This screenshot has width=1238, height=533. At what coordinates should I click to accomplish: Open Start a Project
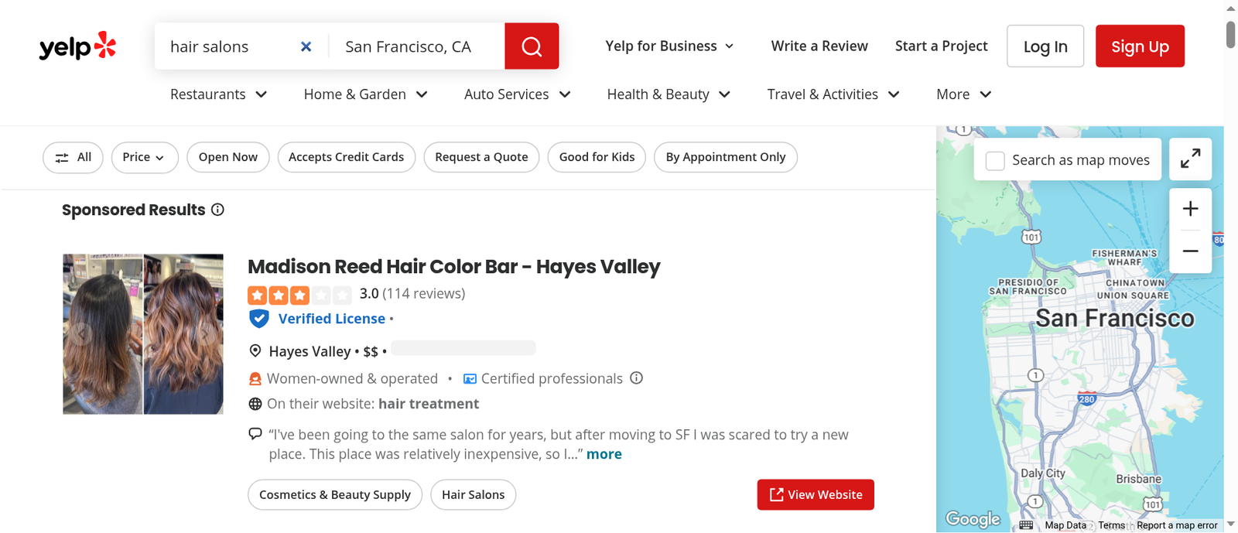[x=942, y=46]
